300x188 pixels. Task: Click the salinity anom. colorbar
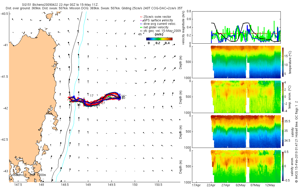pyautogui.click(x=283, y=166)
